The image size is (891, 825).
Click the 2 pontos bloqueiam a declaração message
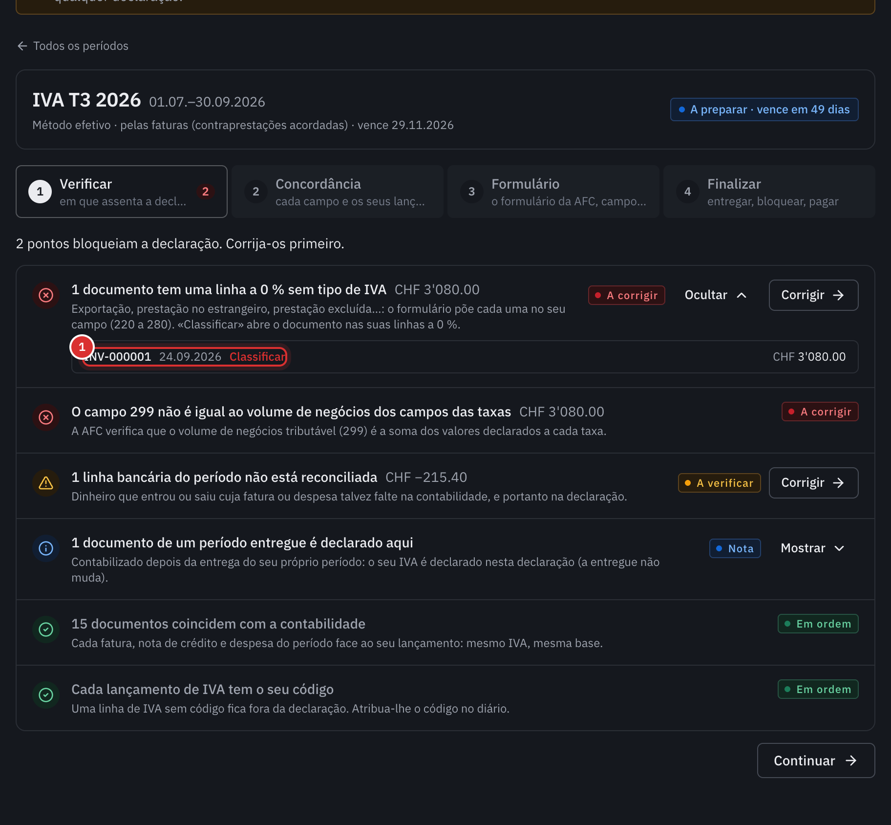pos(180,243)
